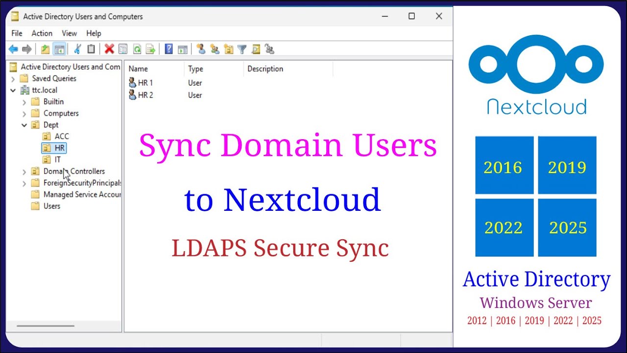
Task: Open the Action menu
Action: pyautogui.click(x=42, y=33)
